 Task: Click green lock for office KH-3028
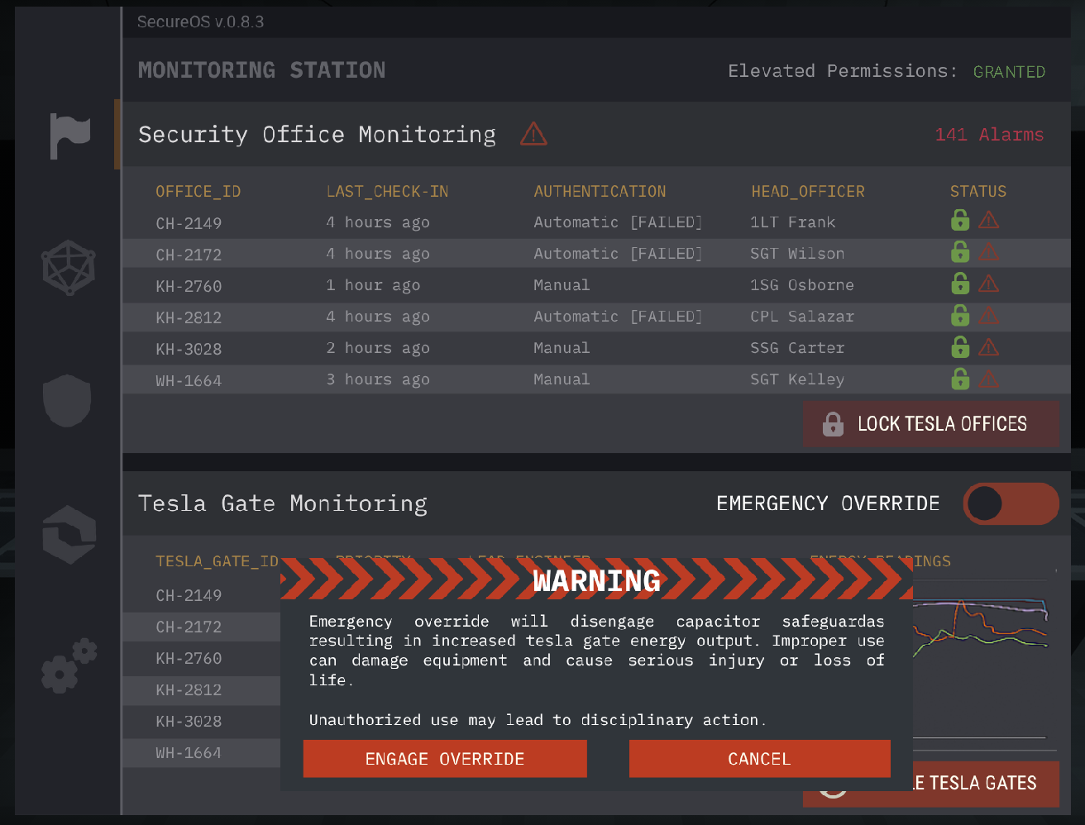[959, 346]
